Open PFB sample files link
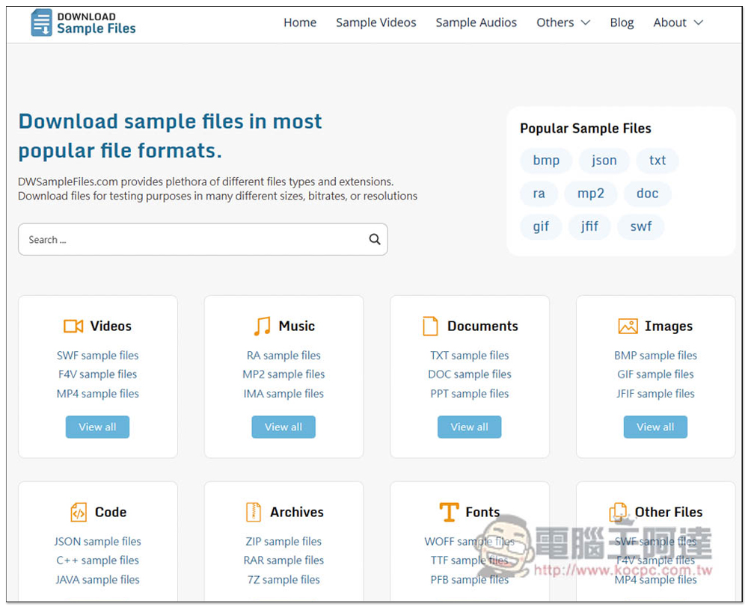The height and width of the screenshot is (609, 748). (x=470, y=580)
